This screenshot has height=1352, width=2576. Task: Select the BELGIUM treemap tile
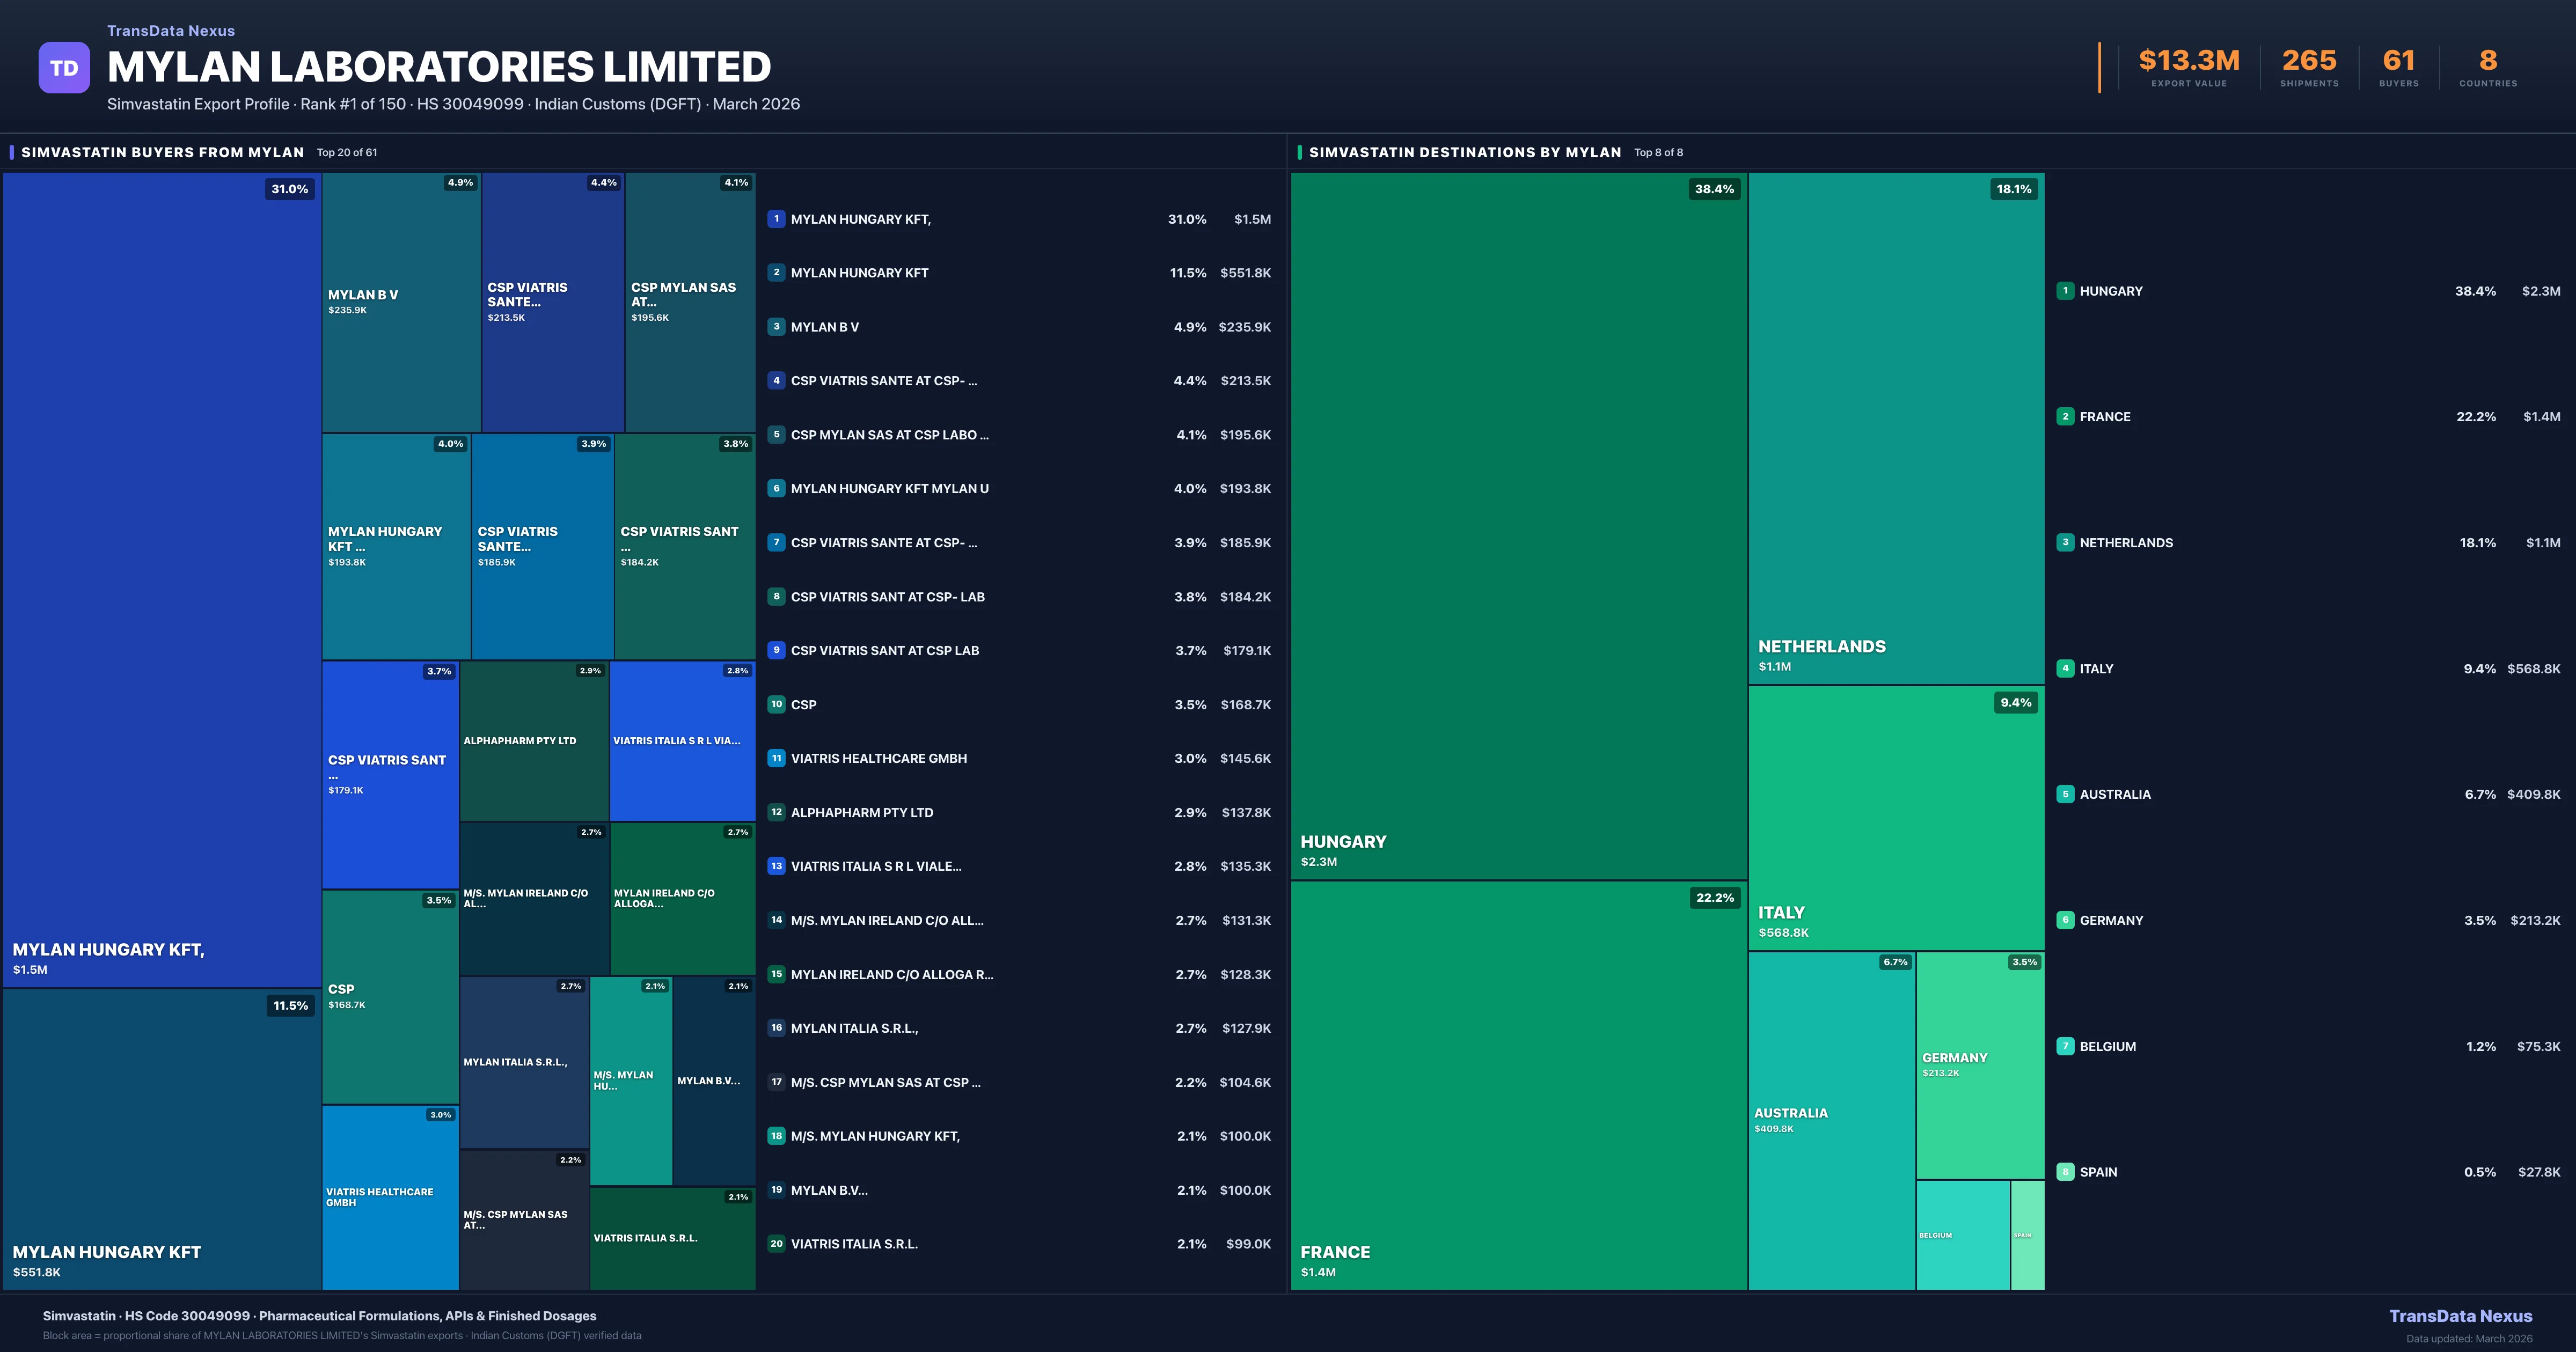[1962, 1235]
